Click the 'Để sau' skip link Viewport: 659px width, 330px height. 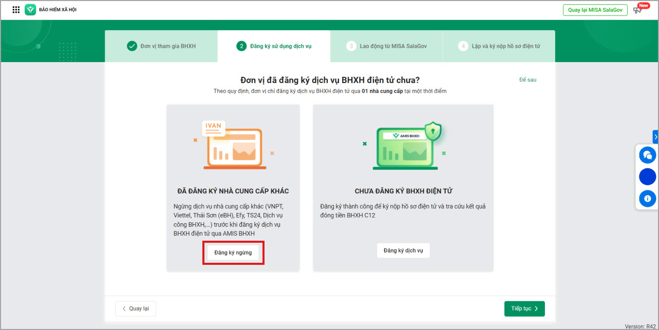[528, 80]
